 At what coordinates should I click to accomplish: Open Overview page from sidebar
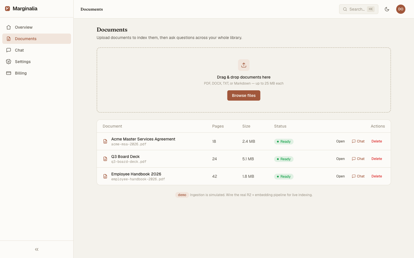[37, 27]
